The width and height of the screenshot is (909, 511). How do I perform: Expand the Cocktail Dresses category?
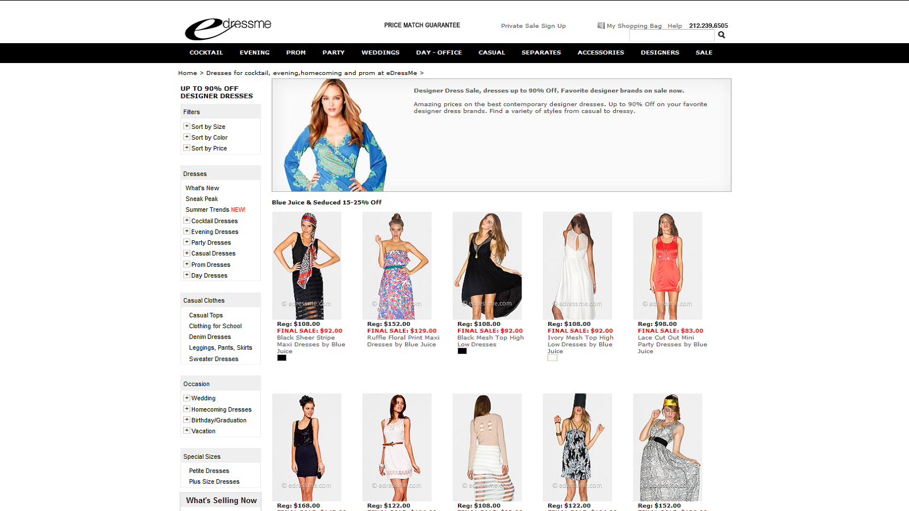tap(186, 220)
